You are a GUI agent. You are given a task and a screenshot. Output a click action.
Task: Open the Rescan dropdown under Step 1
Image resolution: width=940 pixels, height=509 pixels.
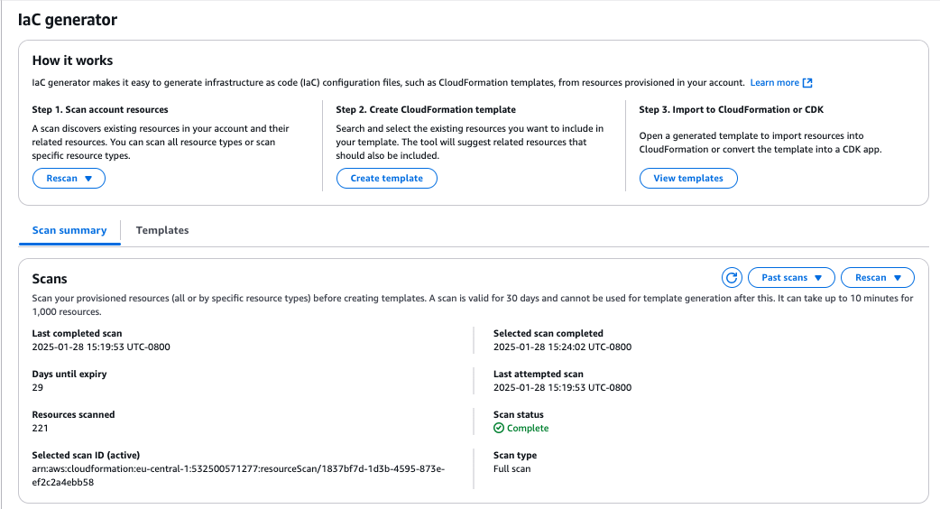(69, 178)
